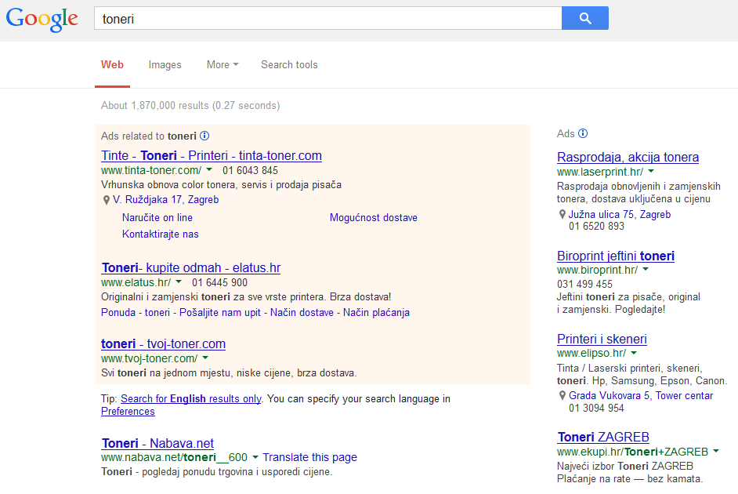Click Način plaćanja sitelink

(376, 312)
